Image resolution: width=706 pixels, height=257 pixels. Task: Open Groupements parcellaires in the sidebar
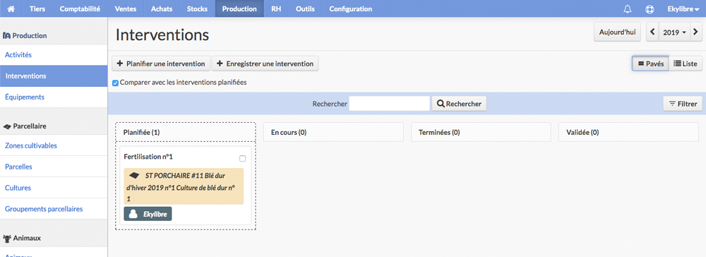[54, 209]
